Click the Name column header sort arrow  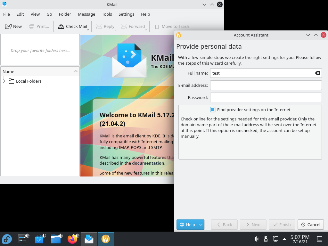click(x=76, y=71)
